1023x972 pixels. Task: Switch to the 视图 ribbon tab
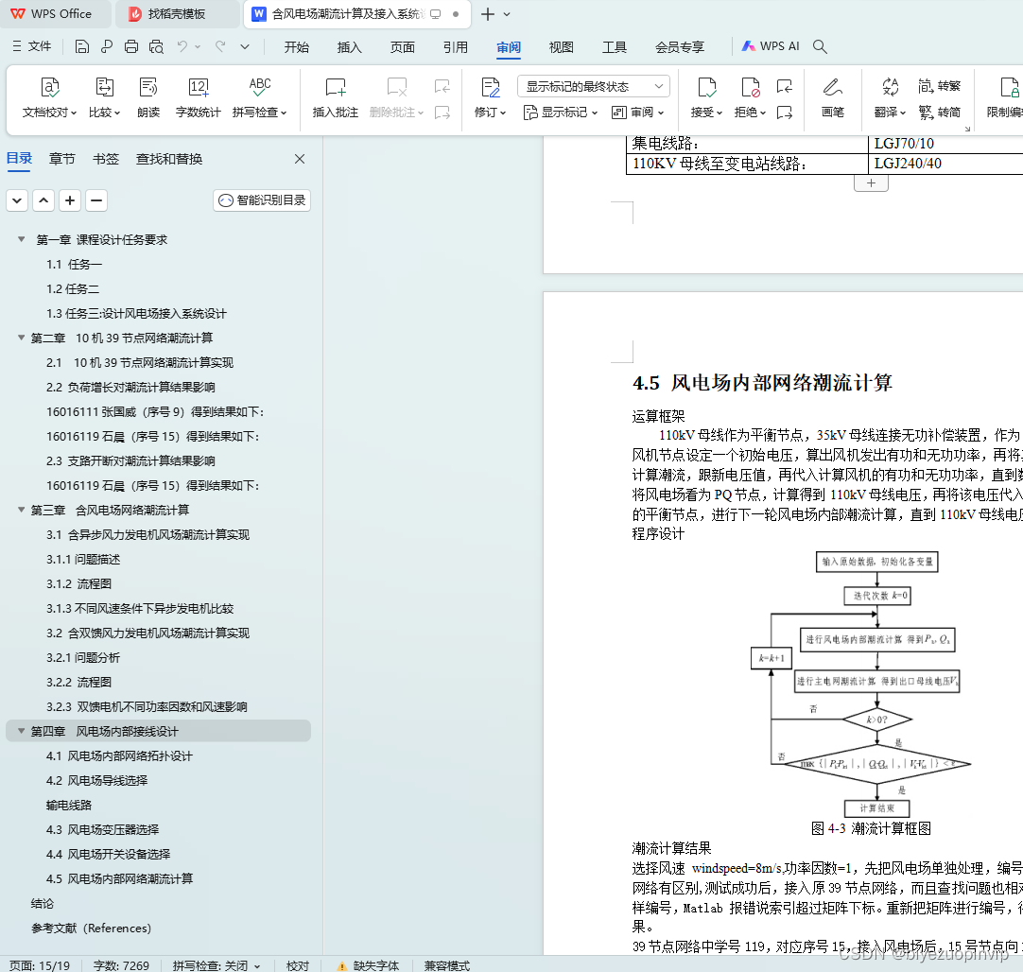561,47
